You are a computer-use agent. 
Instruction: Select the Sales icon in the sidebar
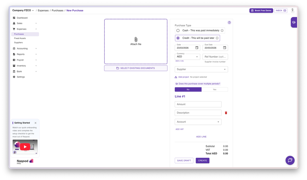coord(14,23)
